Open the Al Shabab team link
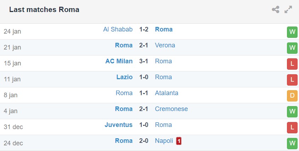Screen dimensions: 299x151 (x=118, y=29)
